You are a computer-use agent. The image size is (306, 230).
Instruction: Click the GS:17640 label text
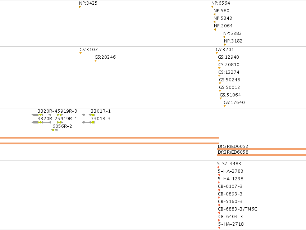(x=234, y=102)
